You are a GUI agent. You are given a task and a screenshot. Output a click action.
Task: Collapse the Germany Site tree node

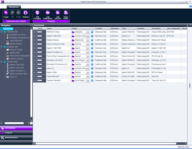click(x=2, y=62)
